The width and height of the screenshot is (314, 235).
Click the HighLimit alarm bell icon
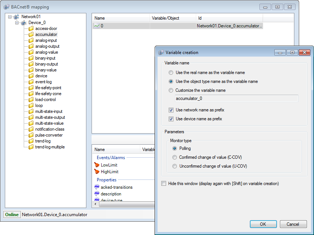coord(97,171)
